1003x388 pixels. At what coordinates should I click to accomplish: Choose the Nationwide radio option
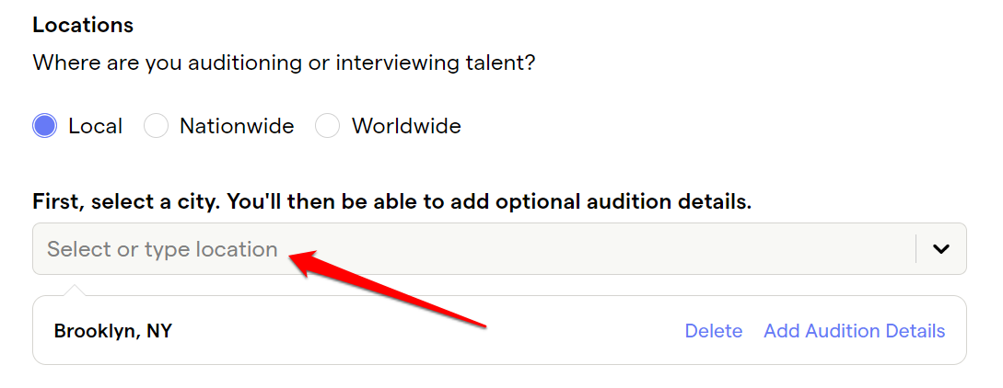156,126
